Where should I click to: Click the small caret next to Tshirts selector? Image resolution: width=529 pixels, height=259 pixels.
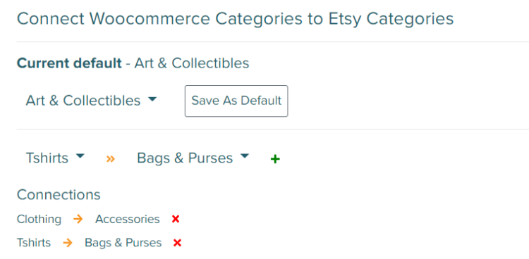pyautogui.click(x=80, y=156)
